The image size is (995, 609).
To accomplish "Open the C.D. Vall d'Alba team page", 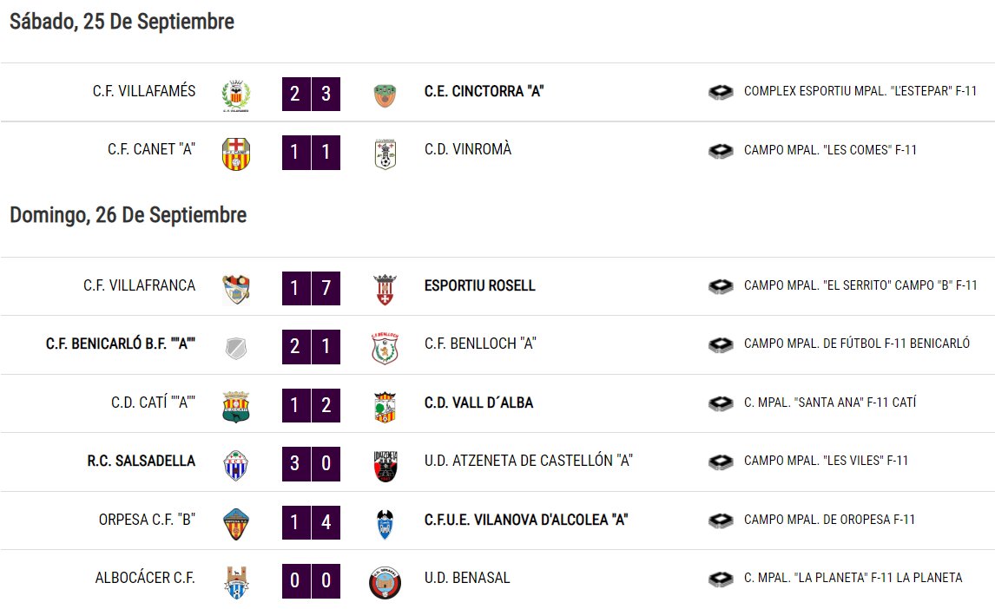I will click(x=478, y=403).
